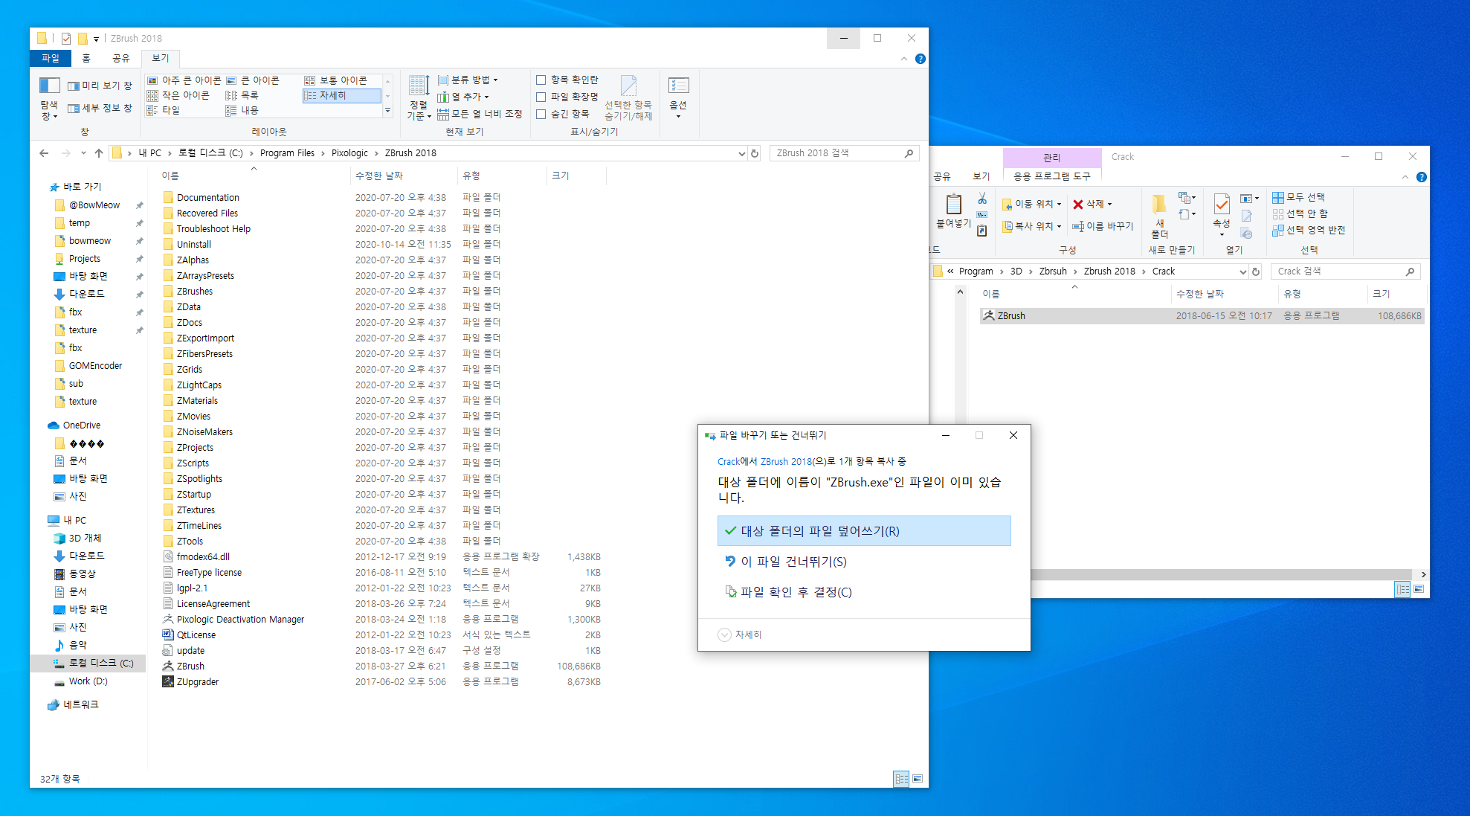This screenshot has width=1470, height=816.
Task: Click the Options (옵션) icon in the ribbon
Action: [678, 86]
